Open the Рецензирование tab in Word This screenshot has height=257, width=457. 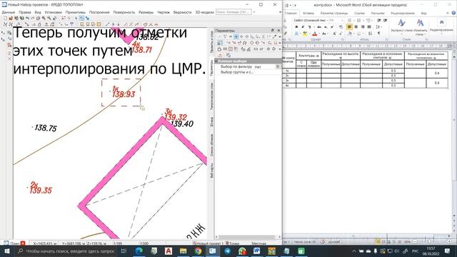(403, 13)
